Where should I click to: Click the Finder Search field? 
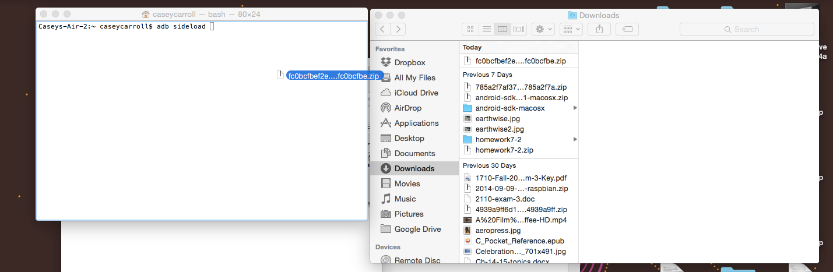(747, 29)
